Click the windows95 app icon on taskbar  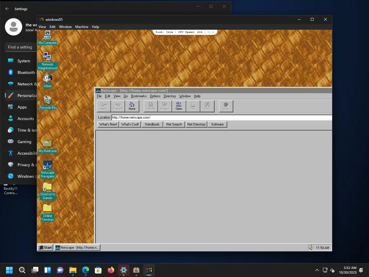(149, 270)
